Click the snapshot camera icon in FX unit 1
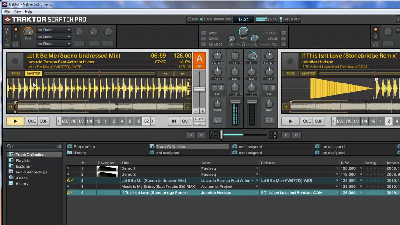The width and height of the screenshot is (400, 225). (x=16, y=45)
